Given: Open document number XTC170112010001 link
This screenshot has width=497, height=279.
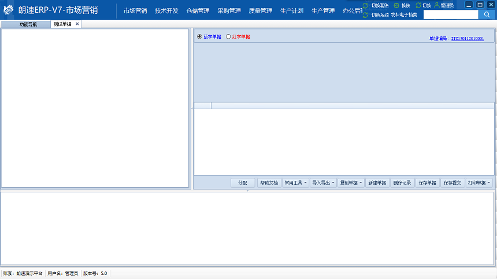Looking at the screenshot, I should tap(468, 39).
